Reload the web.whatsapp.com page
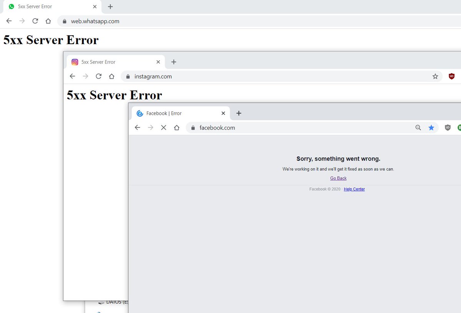 35,21
